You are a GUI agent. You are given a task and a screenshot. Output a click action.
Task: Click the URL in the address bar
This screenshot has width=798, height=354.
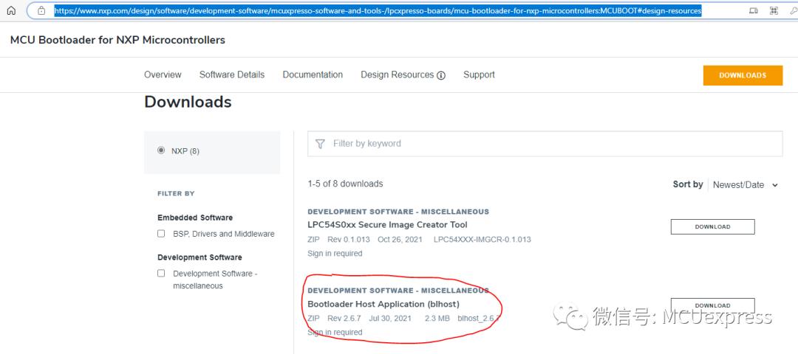coord(378,10)
